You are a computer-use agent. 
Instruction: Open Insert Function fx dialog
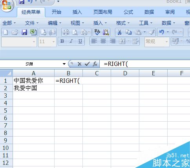pos(95,64)
